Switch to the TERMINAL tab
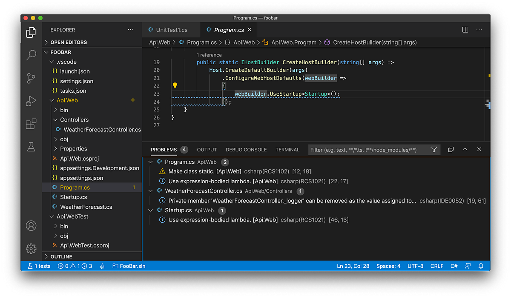 tap(287, 150)
